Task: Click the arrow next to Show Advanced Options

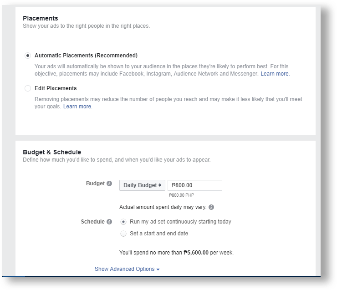Action: 158,270
